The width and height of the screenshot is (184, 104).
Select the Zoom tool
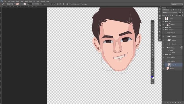click(x=152, y=73)
